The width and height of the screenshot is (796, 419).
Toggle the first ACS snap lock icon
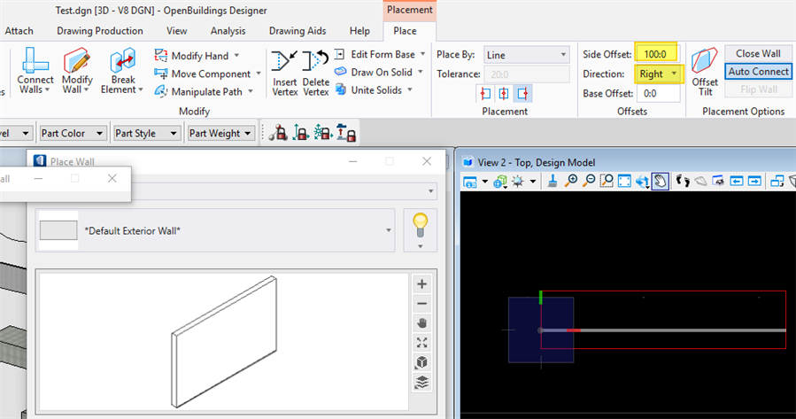278,133
